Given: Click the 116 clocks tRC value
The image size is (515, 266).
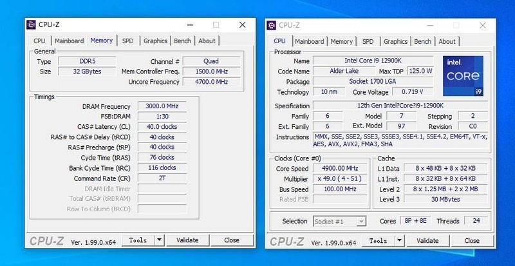Looking at the screenshot, I should tap(162, 167).
